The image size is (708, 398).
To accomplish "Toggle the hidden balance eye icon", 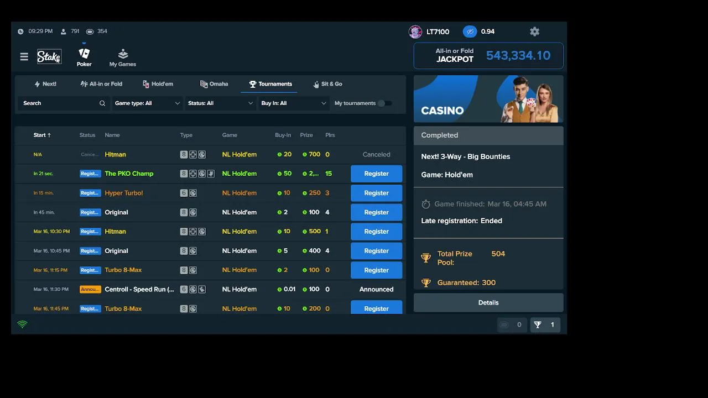I will [x=470, y=32].
